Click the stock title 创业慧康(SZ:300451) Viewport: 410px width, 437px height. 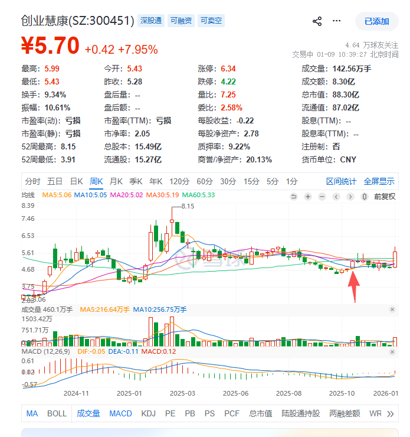[x=78, y=21]
